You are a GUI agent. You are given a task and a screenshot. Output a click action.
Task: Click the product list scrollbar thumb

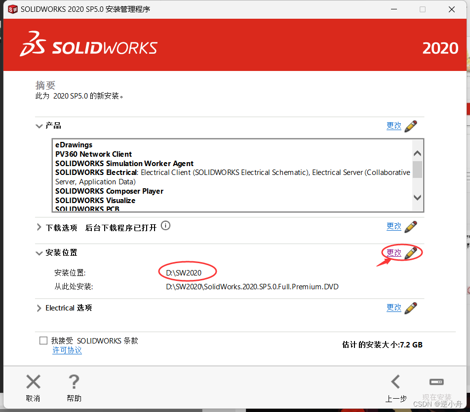click(417, 170)
